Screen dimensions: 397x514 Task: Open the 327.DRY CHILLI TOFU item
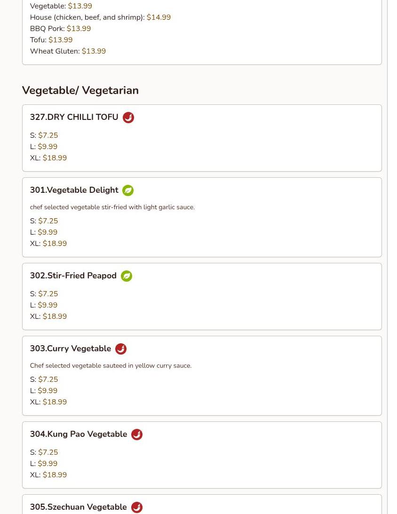pyautogui.click(x=74, y=117)
